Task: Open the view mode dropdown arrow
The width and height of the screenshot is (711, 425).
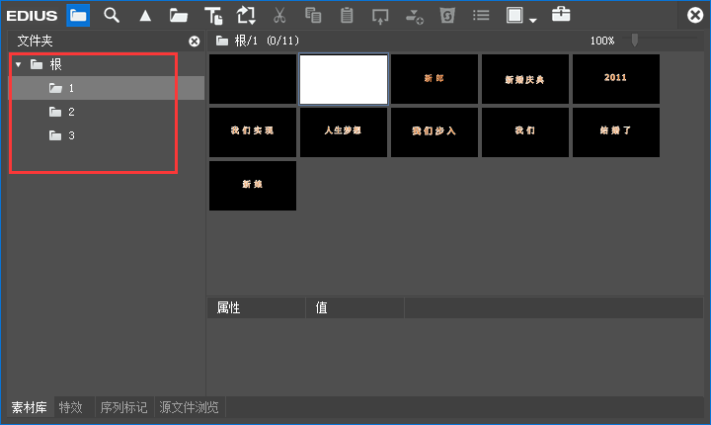Action: pyautogui.click(x=533, y=19)
